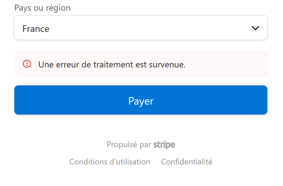Click the pink error alert banner
This screenshot has height=186, width=283.
(141, 64)
